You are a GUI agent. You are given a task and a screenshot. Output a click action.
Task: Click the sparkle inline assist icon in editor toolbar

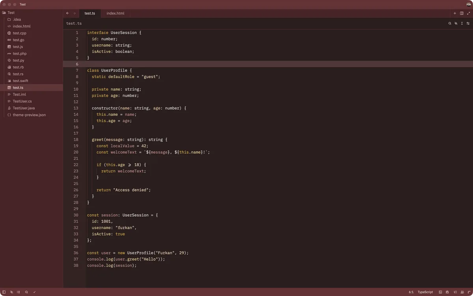[x=456, y=24]
